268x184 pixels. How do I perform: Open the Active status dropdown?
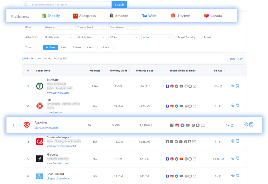pos(157,37)
